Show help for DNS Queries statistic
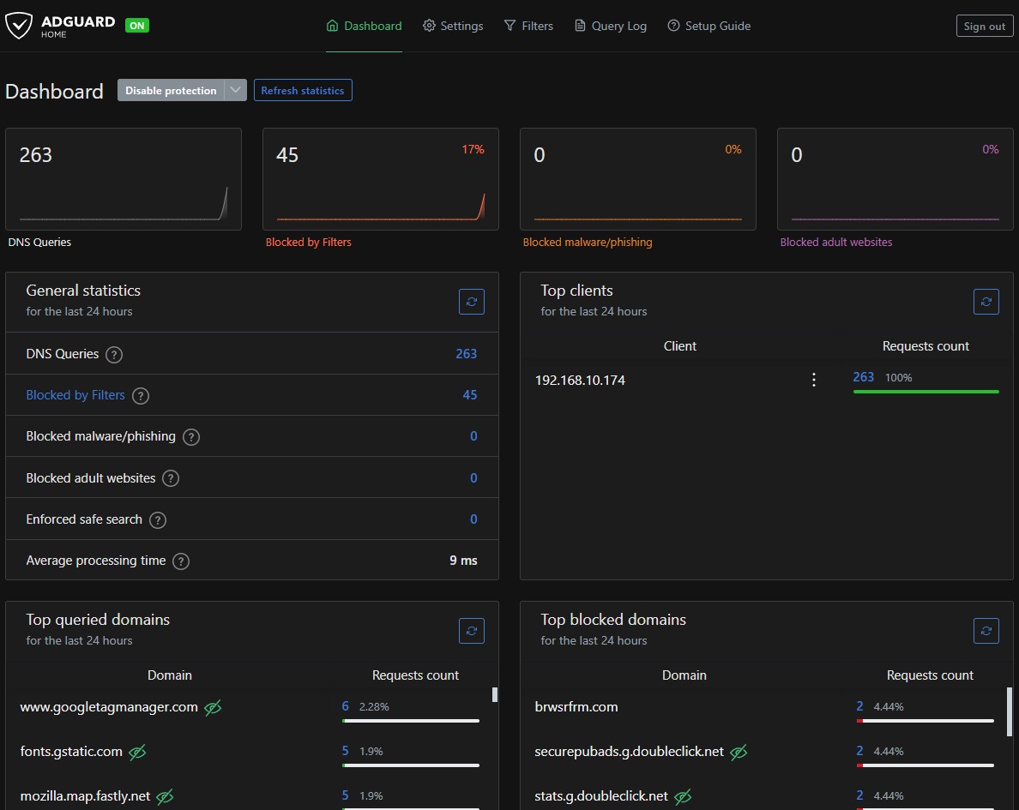Viewport: 1019px width, 810px height. [x=114, y=355]
